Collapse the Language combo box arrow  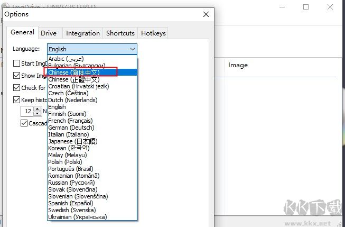tap(133, 49)
